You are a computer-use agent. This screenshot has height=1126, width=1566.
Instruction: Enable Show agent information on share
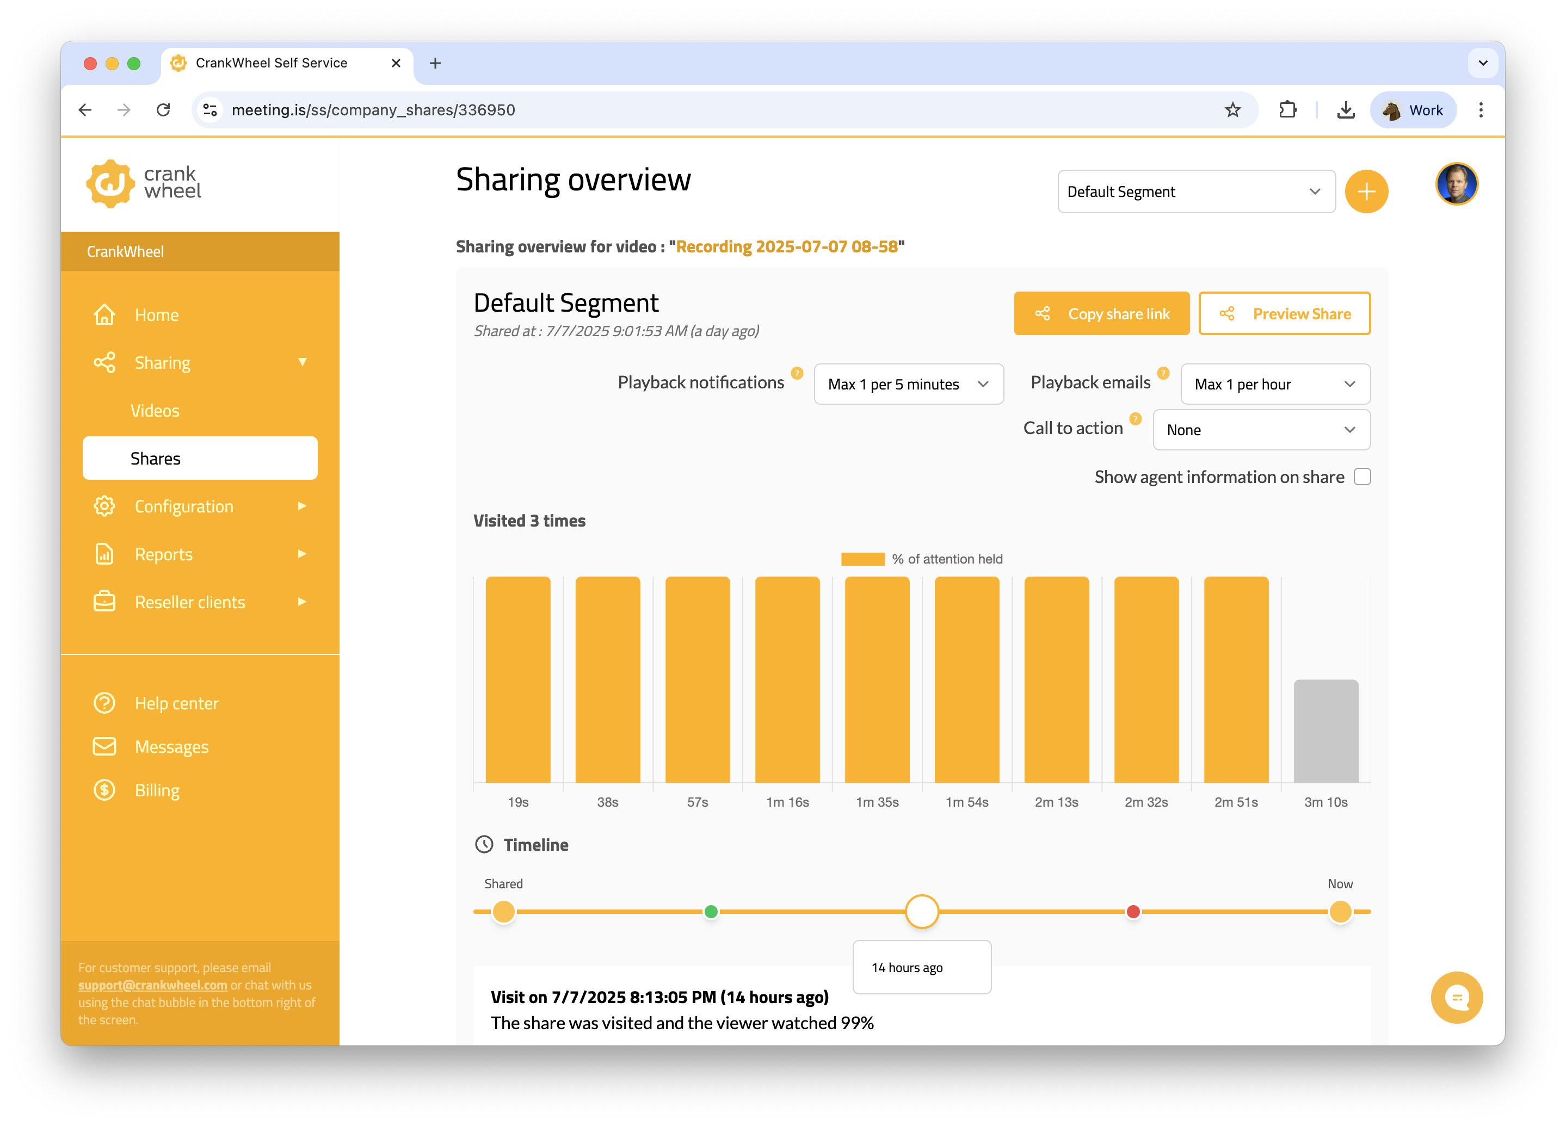tap(1361, 477)
